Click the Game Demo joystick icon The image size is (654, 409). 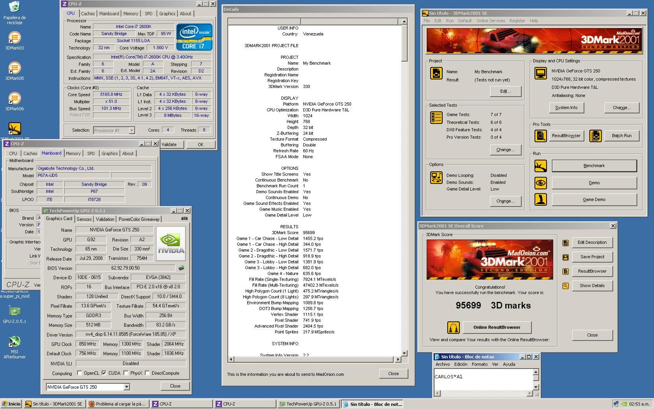(x=541, y=200)
